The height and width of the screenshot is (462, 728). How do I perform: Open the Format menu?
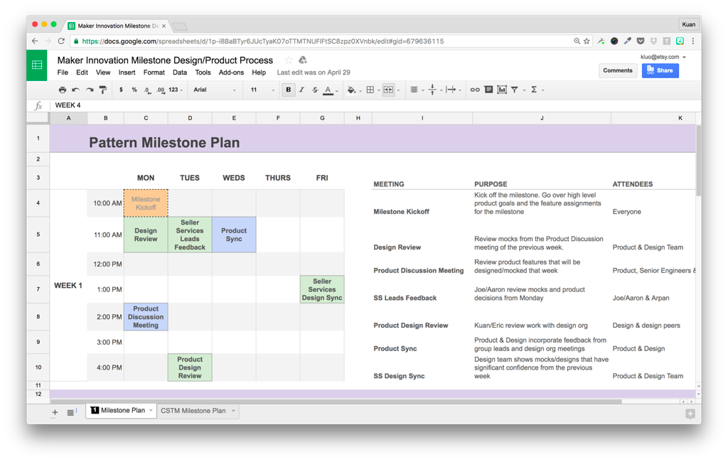coord(154,72)
